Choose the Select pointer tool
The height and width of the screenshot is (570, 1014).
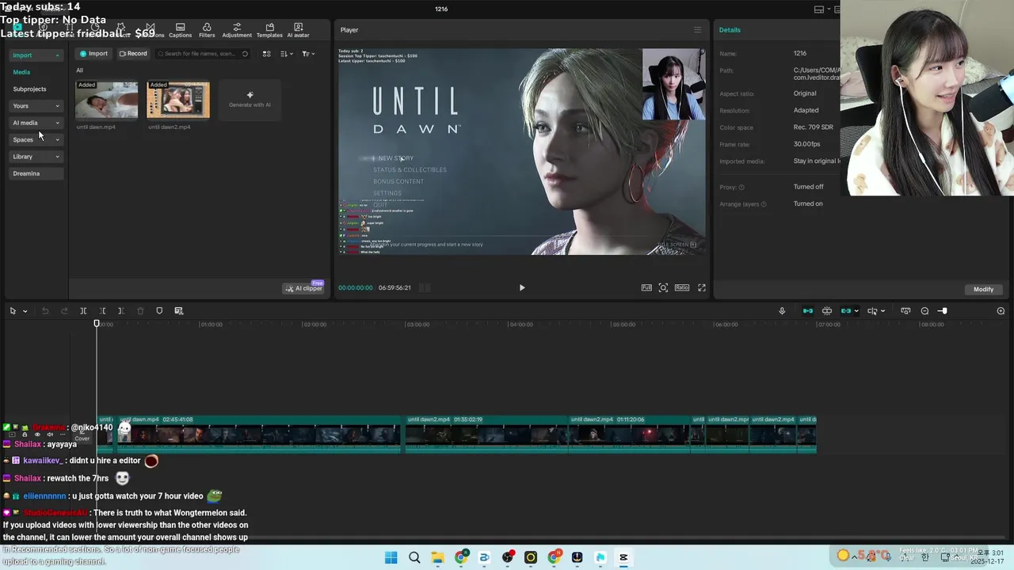click(13, 311)
